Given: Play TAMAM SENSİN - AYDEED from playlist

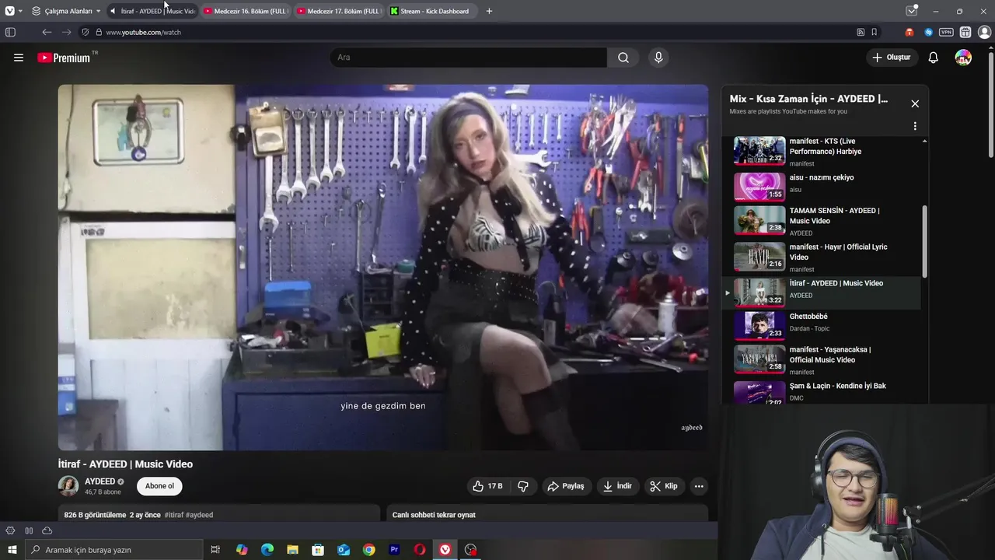Looking at the screenshot, I should tap(821, 220).
